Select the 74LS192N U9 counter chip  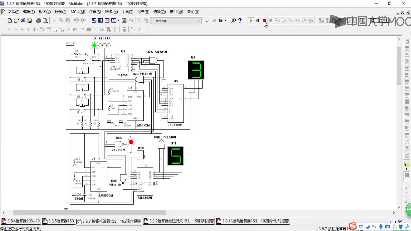145,182
